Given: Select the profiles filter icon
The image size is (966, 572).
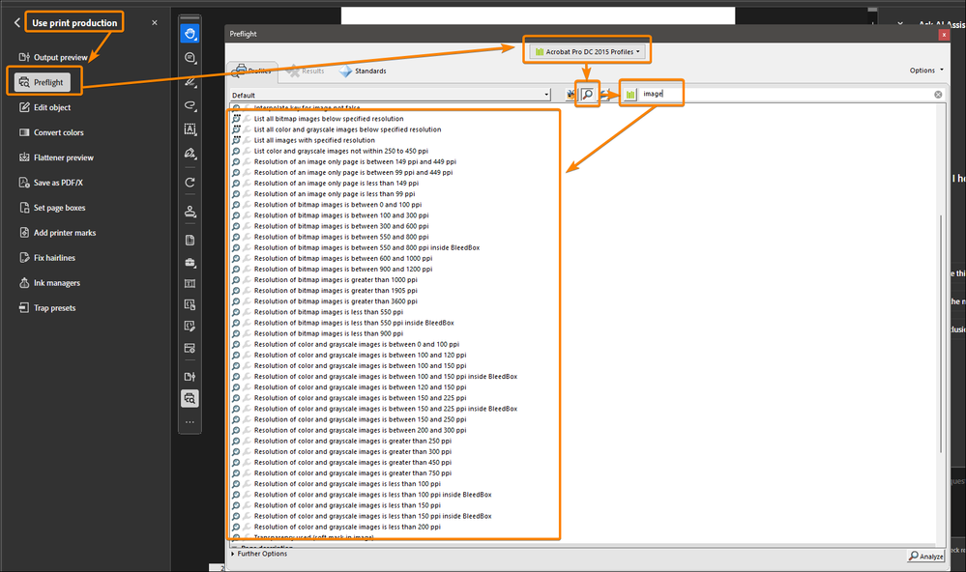Looking at the screenshot, I should click(x=571, y=94).
